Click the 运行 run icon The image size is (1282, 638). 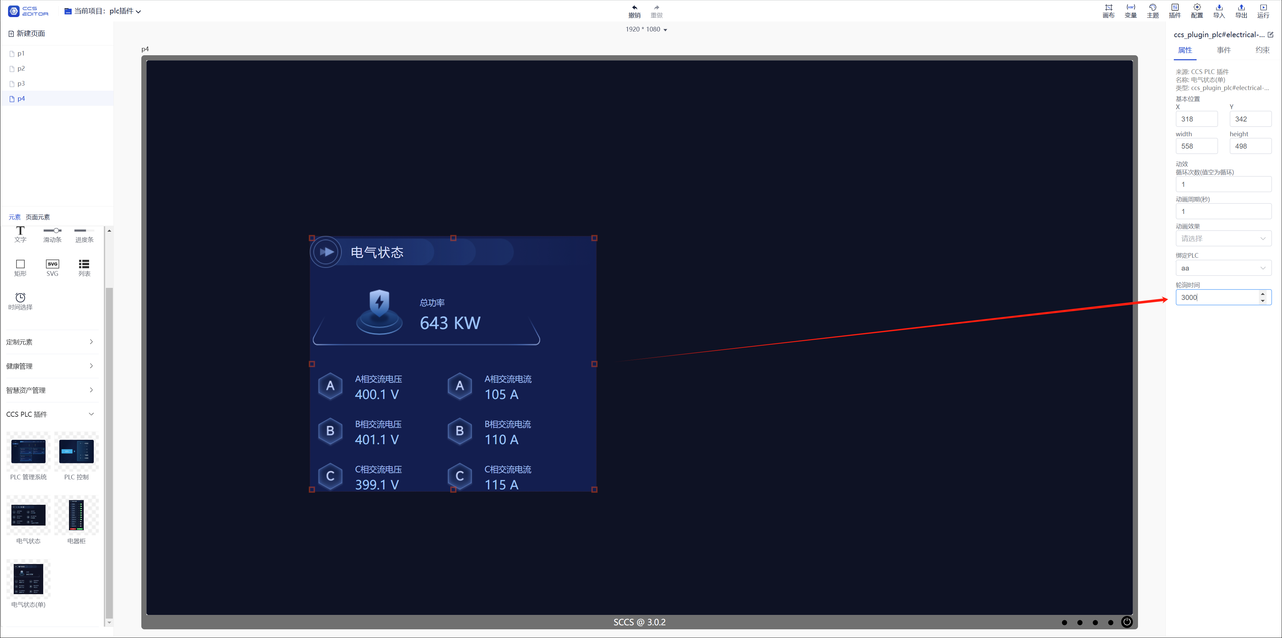pyautogui.click(x=1264, y=7)
